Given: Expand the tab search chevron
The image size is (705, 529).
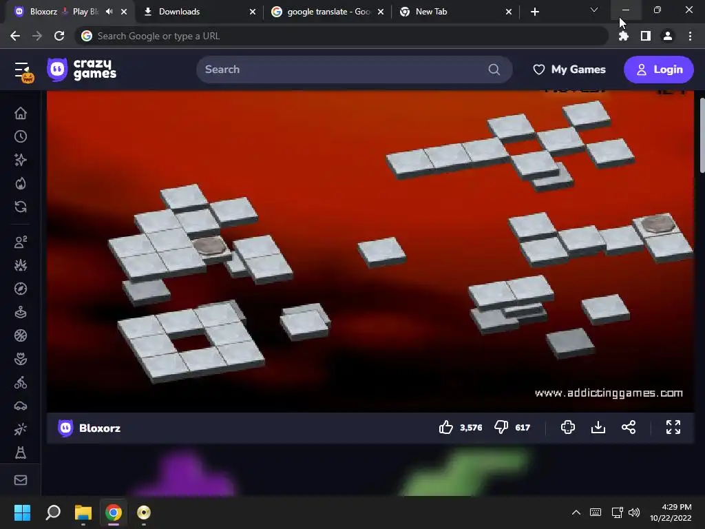Looking at the screenshot, I should coord(594,10).
